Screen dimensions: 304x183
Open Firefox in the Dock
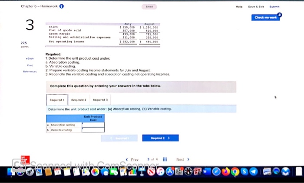(x=226, y=172)
